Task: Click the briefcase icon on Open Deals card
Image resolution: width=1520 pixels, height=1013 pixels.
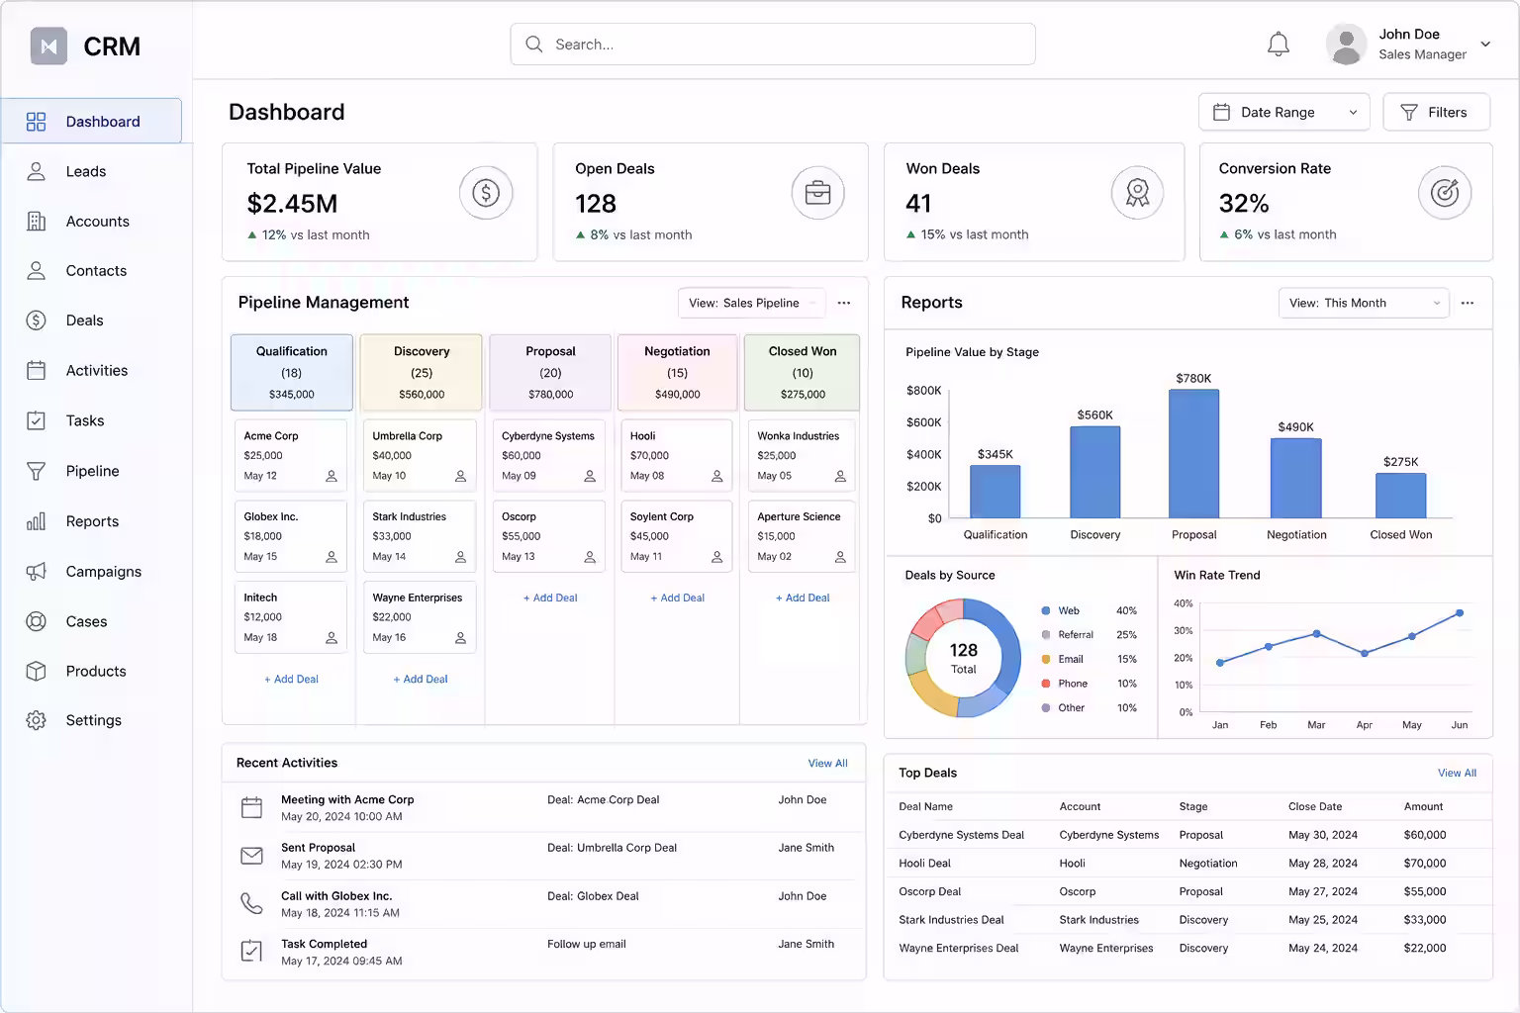Action: click(817, 193)
